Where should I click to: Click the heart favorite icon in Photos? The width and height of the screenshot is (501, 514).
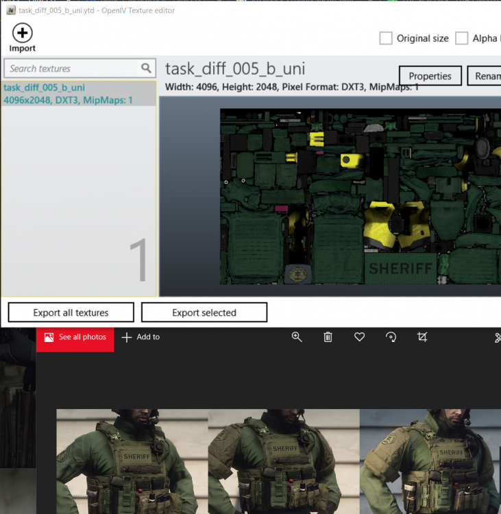tap(359, 337)
